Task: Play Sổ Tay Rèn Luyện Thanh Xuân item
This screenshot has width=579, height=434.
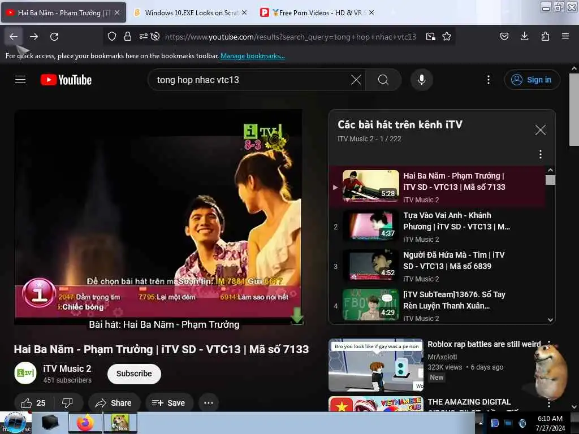Action: (x=438, y=306)
